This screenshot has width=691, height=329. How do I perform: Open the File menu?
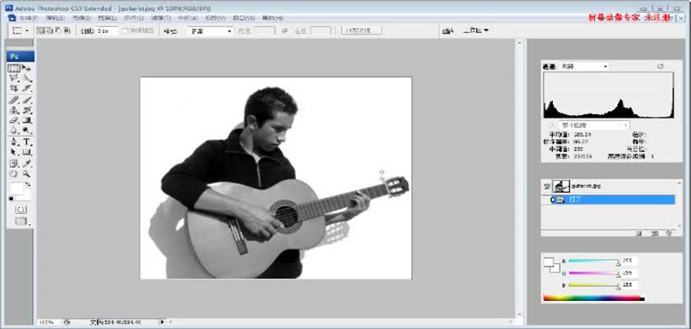(x=27, y=16)
